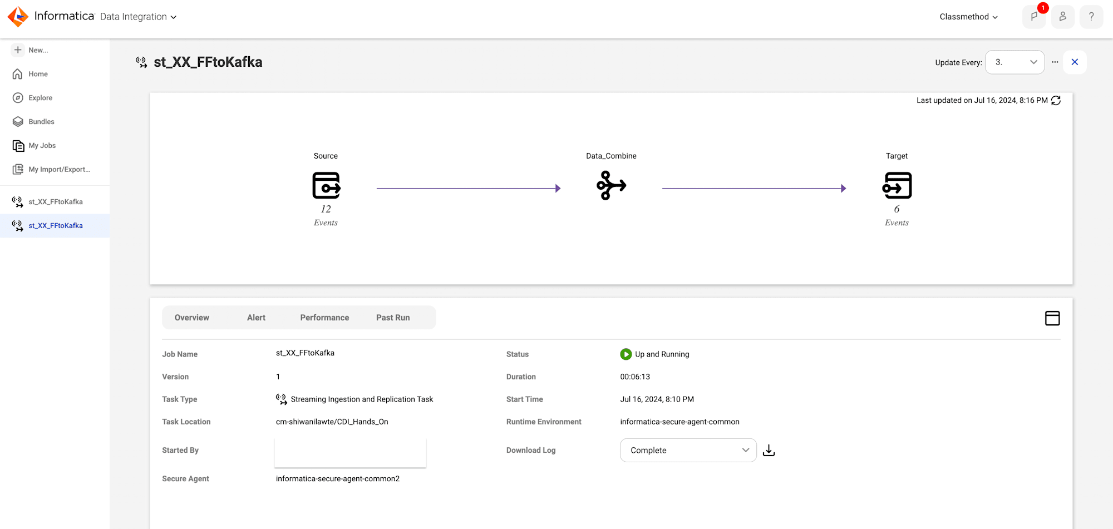
Task: Close the job details with X button
Action: click(x=1075, y=62)
